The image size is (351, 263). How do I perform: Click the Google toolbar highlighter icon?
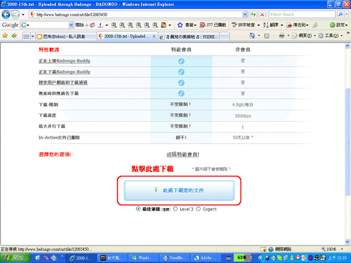click(315, 25)
